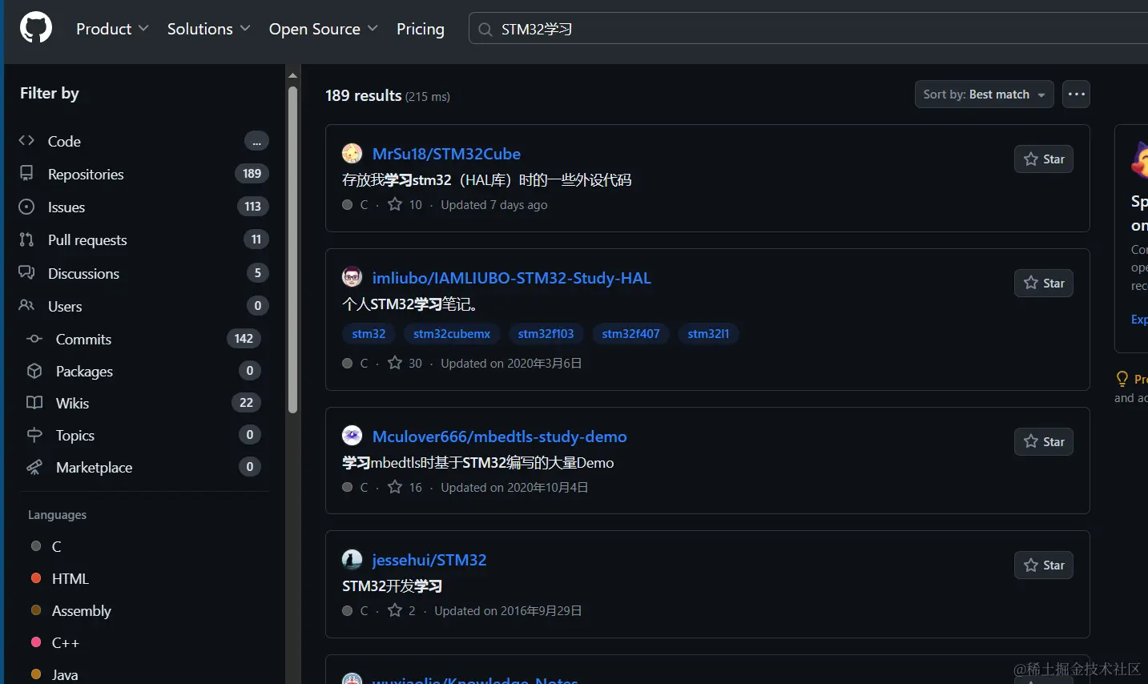Viewport: 1148px width, 684px height.
Task: Click the Users people icon
Action: (26, 305)
